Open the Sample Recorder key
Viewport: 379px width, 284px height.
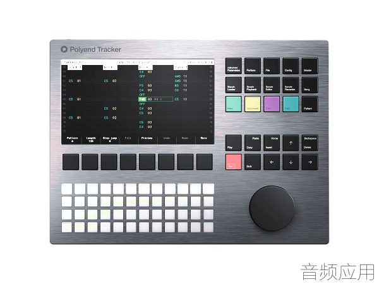coord(291,85)
